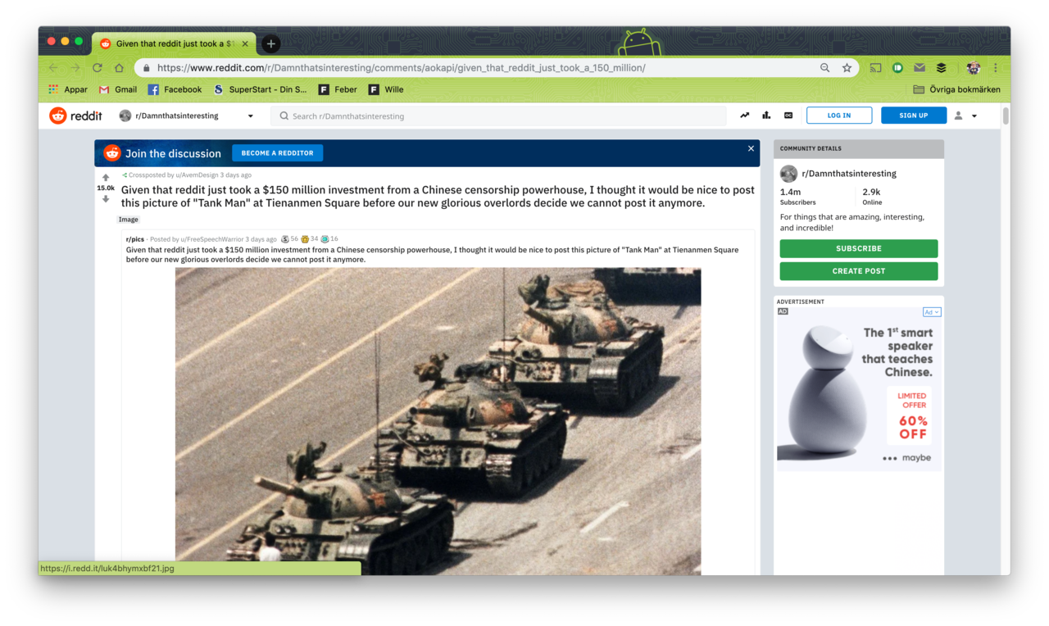This screenshot has height=626, width=1049.
Task: Open the SuperStart bookmark
Action: 260,89
